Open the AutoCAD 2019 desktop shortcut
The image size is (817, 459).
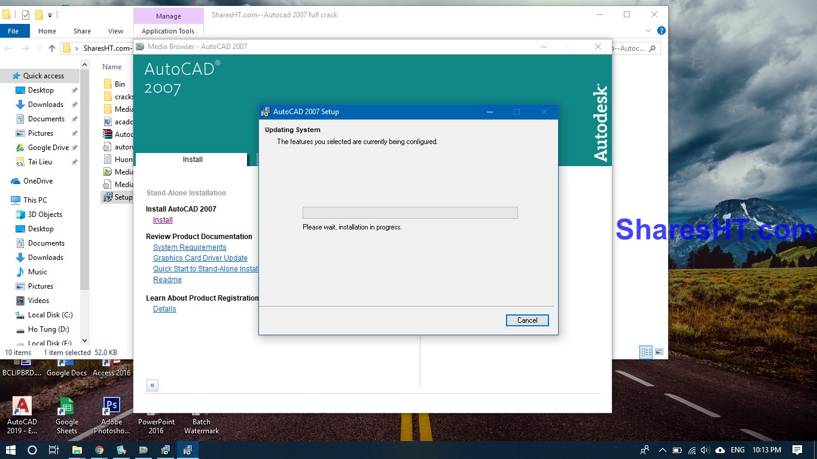(x=22, y=415)
